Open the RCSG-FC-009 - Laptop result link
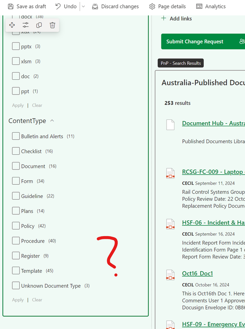 point(214,172)
